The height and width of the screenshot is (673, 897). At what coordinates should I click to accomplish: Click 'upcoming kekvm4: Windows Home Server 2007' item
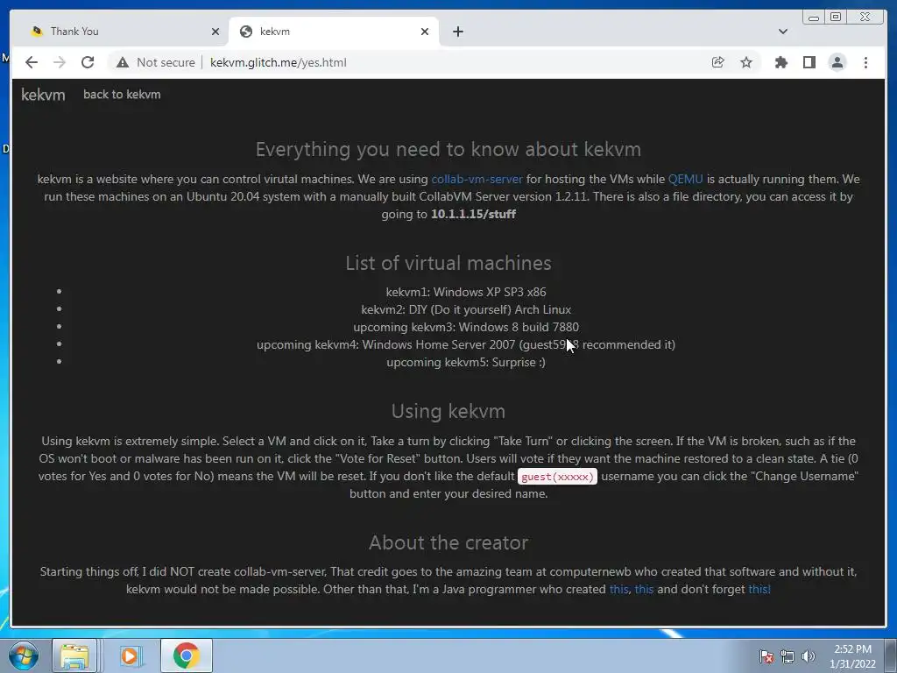(466, 344)
